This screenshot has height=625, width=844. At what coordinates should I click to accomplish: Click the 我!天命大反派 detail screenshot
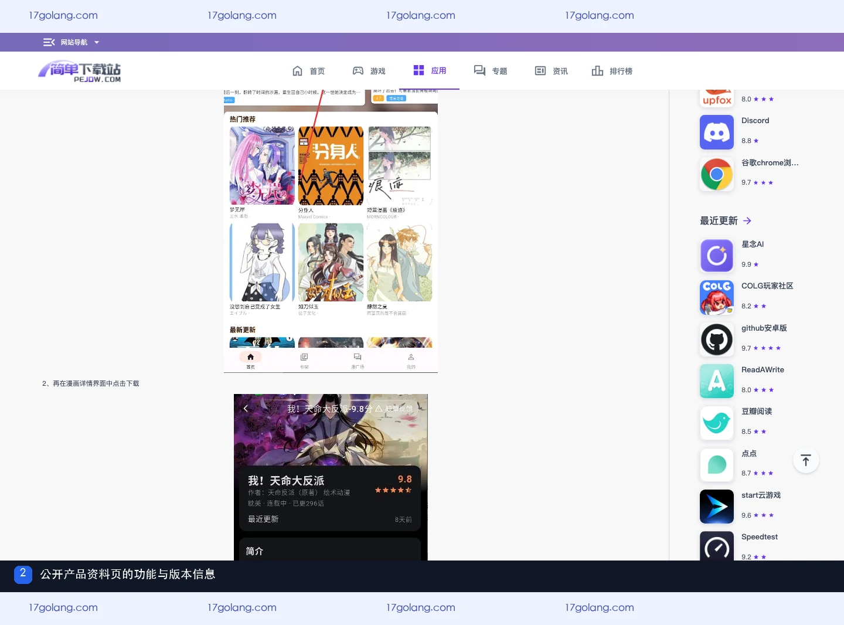[x=331, y=477]
